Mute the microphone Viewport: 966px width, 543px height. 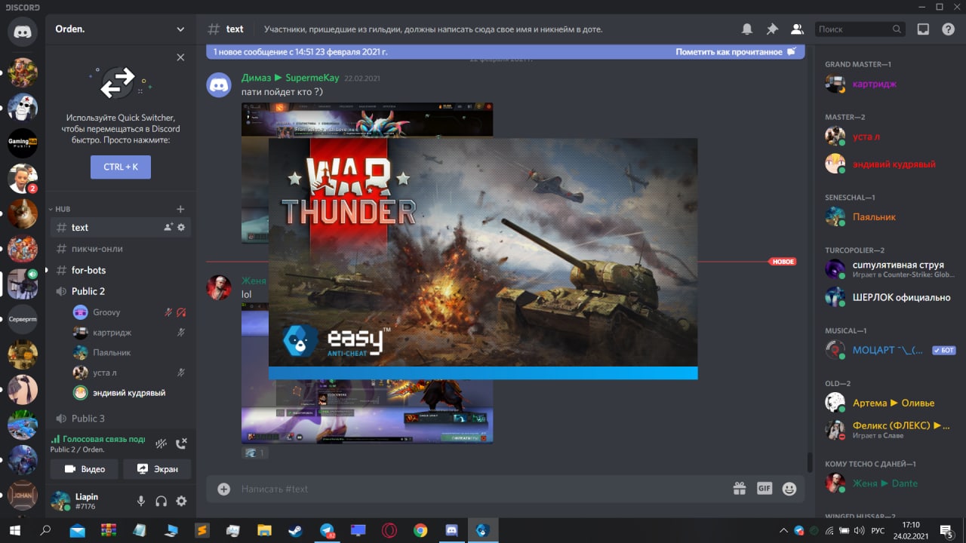(141, 501)
